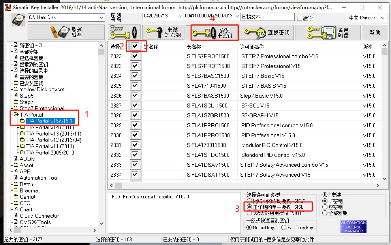Click the search text (查找文本) field
This screenshot has width=391, height=245.
click(x=267, y=17)
